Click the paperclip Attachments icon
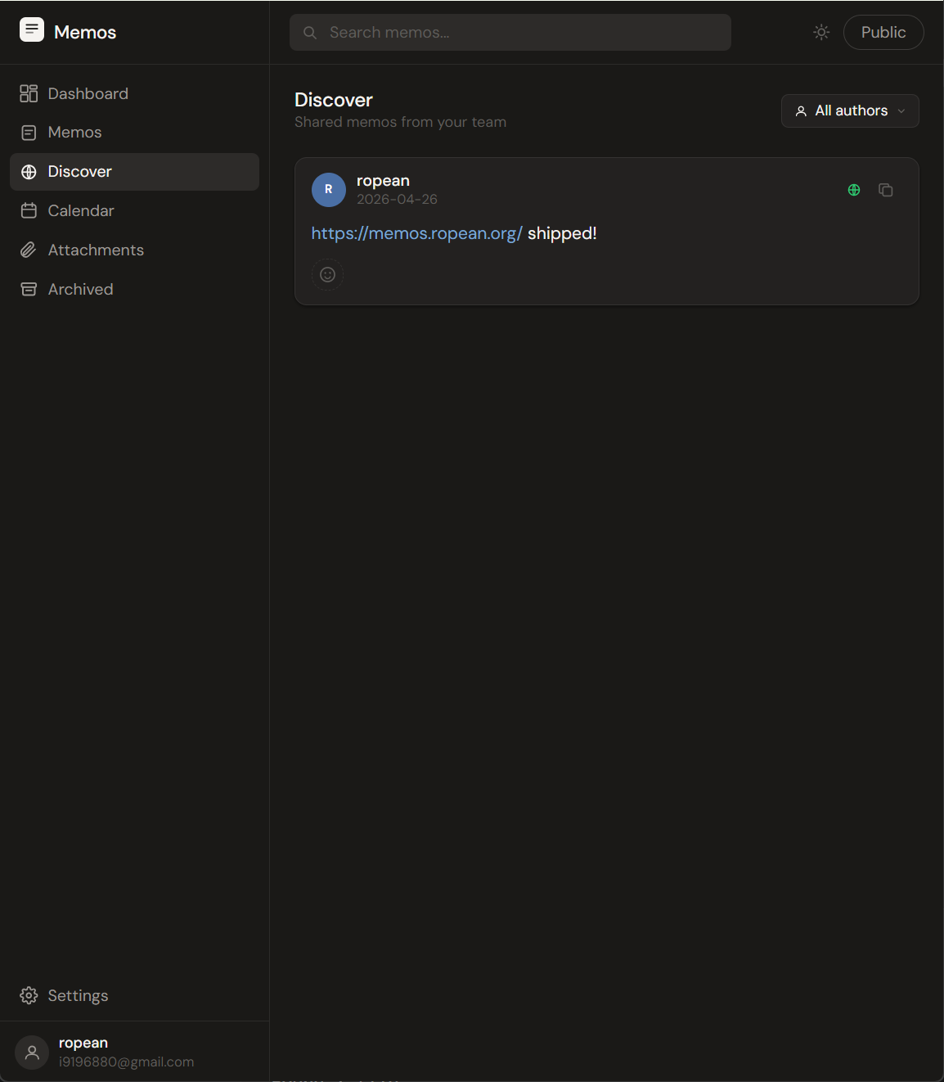Screen dimensions: 944x1082 point(29,250)
